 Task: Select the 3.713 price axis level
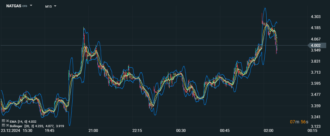pyautogui.click(x=316, y=72)
